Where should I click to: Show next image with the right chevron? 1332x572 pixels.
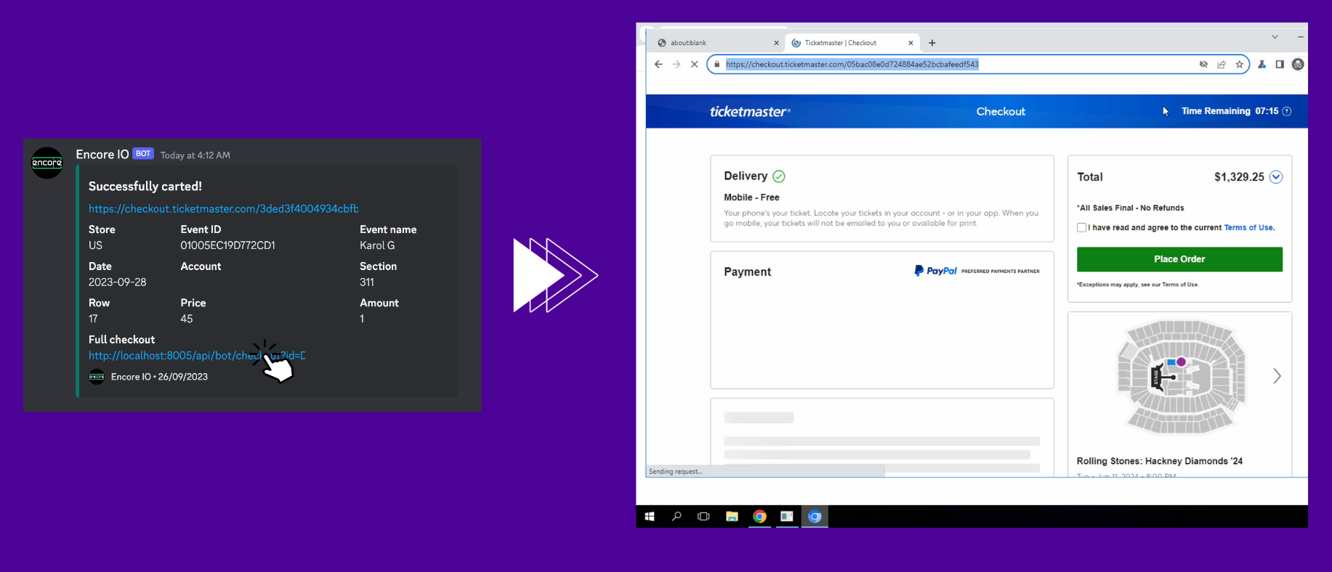[1277, 376]
